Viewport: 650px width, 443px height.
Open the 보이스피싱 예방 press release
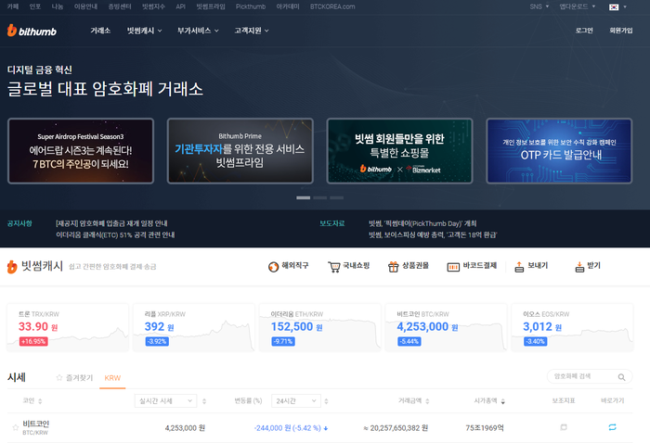point(433,234)
